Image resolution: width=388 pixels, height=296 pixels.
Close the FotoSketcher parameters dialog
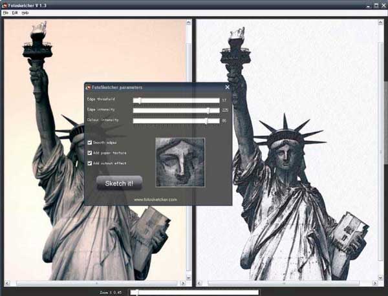pos(228,87)
